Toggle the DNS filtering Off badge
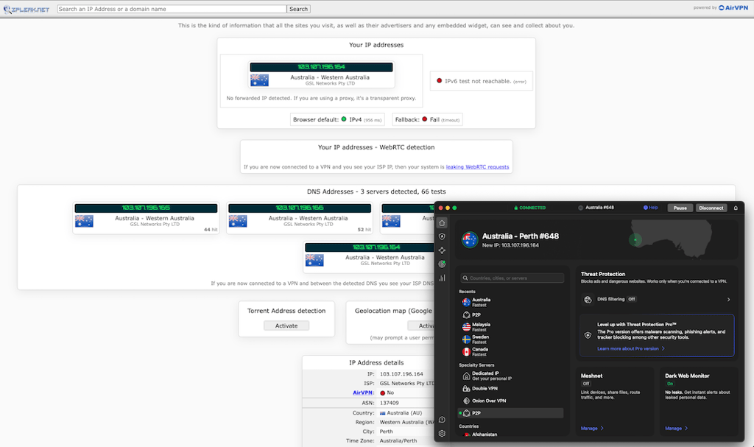The width and height of the screenshot is (754, 447). tap(631, 299)
